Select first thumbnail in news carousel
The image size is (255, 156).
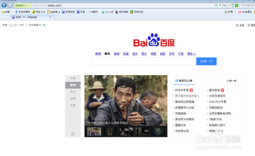(x=94, y=131)
